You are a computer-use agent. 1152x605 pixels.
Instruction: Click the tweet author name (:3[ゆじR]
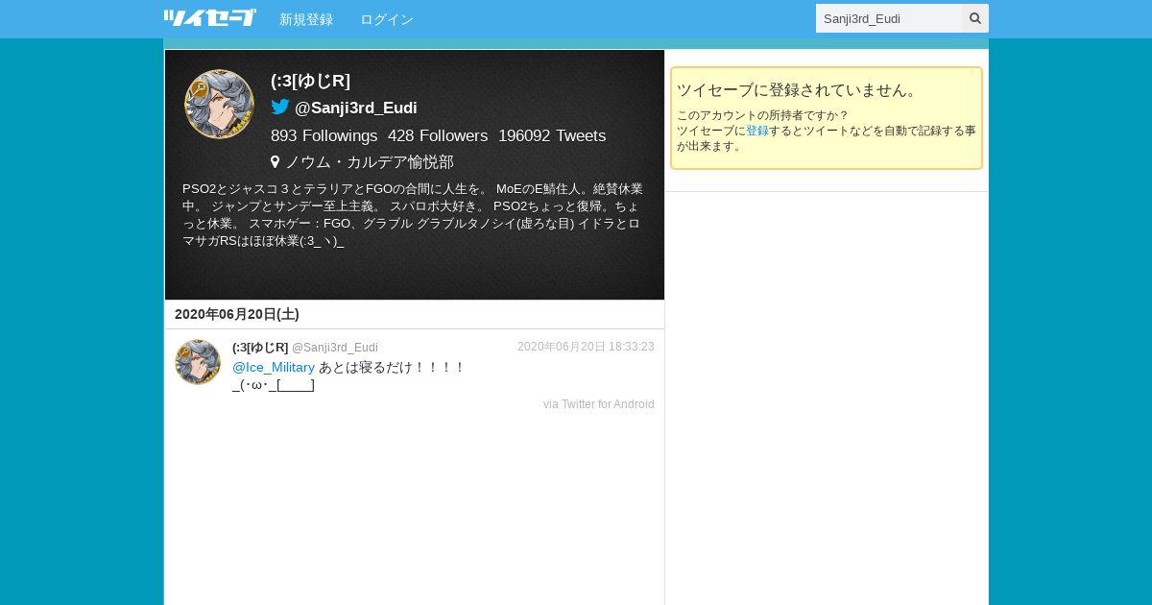click(x=260, y=348)
